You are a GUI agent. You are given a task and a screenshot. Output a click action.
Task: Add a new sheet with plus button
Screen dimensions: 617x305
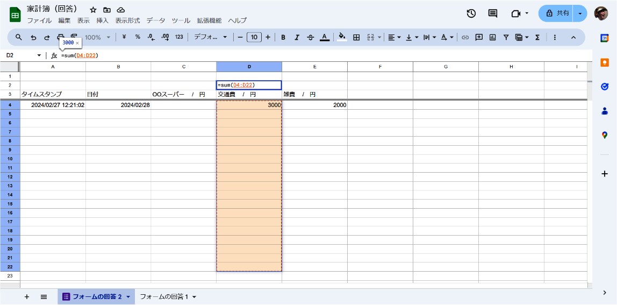click(x=27, y=297)
